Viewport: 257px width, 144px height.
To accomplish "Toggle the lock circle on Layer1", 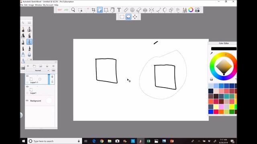I will [27, 93].
